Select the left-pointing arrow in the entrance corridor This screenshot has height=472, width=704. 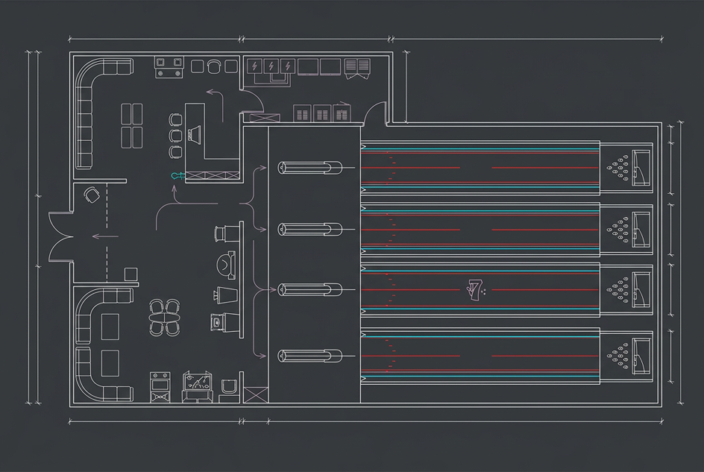(104, 236)
